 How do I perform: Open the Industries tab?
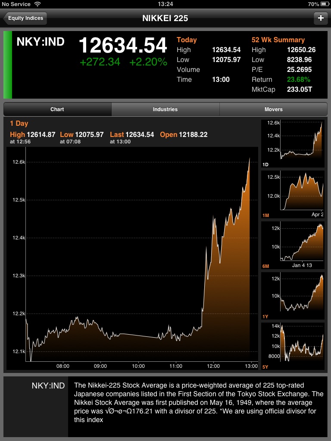click(x=165, y=109)
